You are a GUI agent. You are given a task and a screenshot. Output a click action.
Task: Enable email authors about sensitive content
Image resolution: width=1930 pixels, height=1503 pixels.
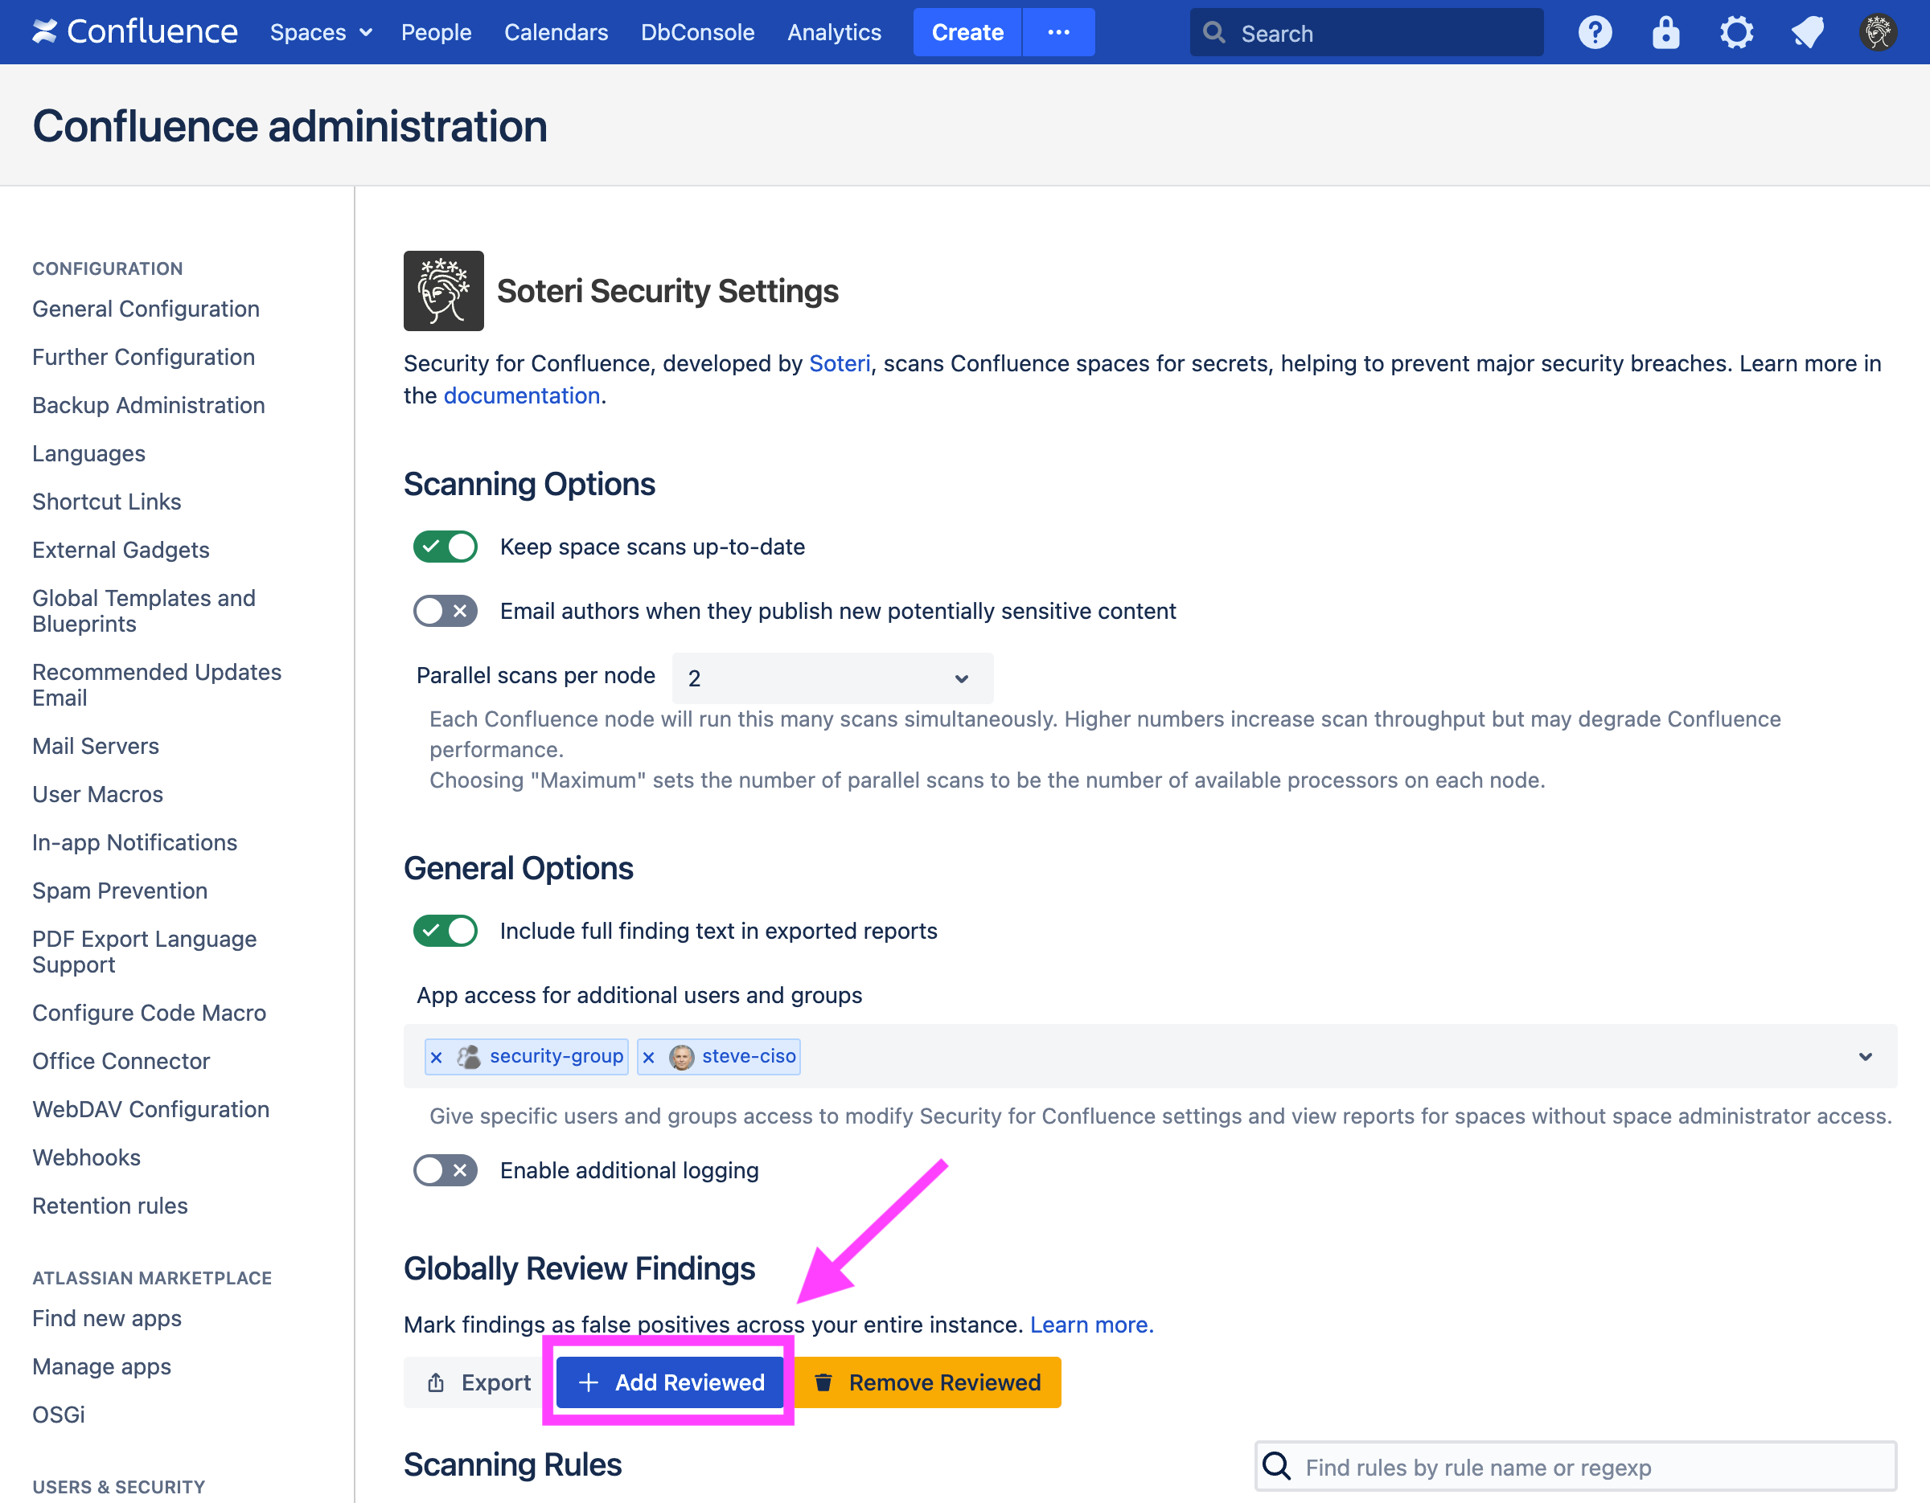click(445, 610)
